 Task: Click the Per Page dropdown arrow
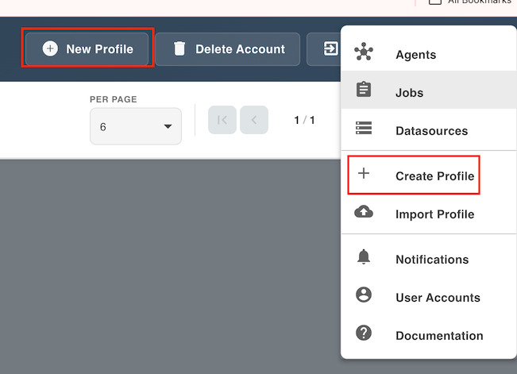(x=168, y=126)
